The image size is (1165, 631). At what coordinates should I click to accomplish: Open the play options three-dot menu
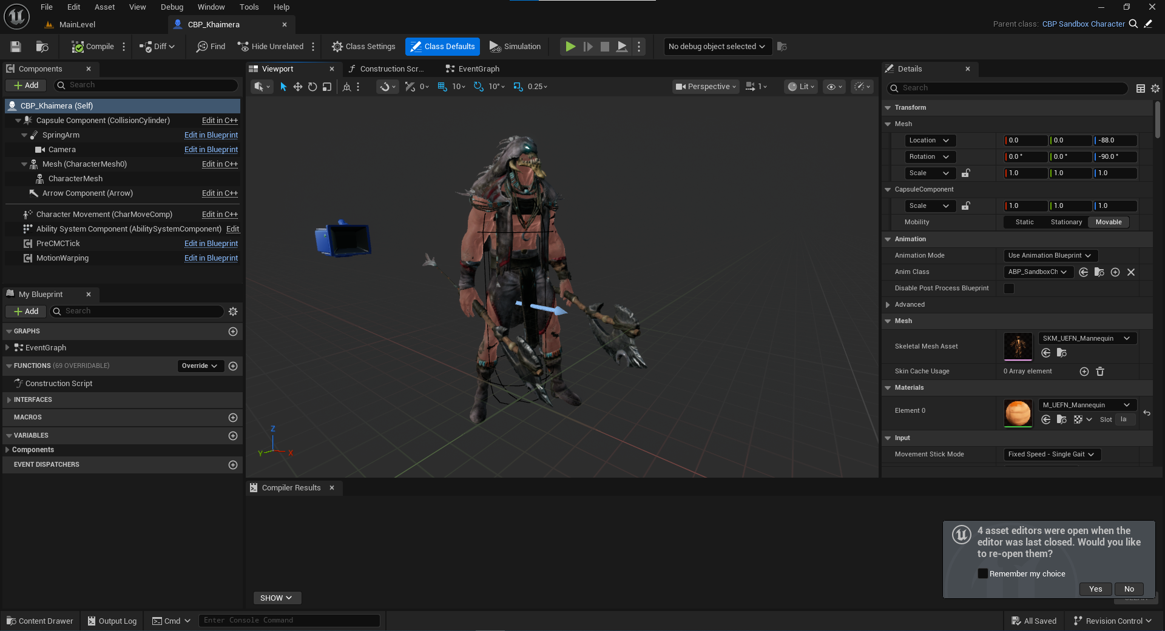(x=639, y=47)
